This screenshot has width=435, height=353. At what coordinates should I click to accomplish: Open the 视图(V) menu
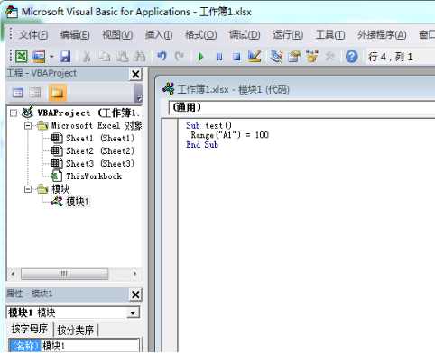coord(117,35)
